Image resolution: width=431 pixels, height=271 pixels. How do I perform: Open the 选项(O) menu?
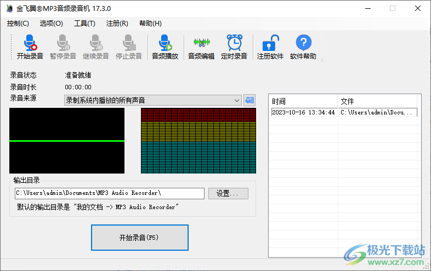[52, 24]
